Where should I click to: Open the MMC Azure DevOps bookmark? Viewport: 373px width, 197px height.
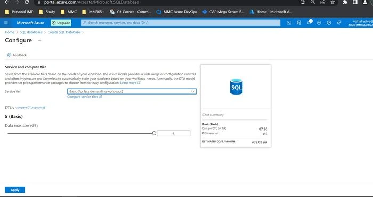click(176, 12)
